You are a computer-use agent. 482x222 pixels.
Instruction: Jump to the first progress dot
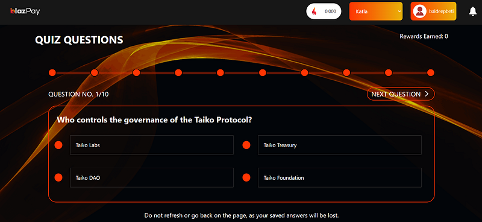pyautogui.click(x=52, y=72)
